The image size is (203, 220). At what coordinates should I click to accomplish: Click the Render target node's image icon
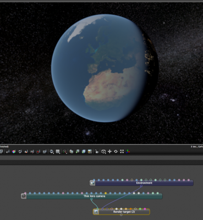[x=96, y=212]
